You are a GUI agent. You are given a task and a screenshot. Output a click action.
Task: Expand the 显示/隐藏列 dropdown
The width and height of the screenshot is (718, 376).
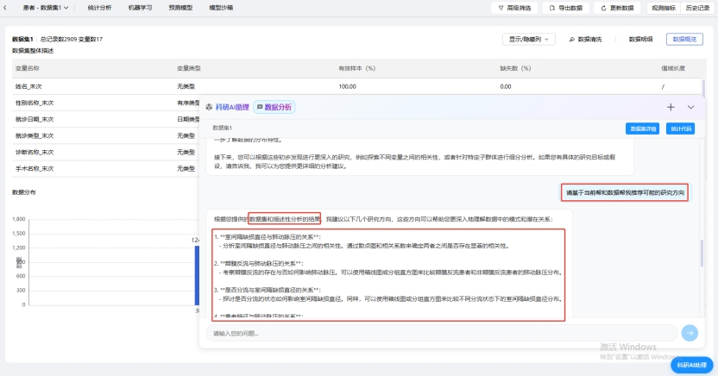coord(529,39)
